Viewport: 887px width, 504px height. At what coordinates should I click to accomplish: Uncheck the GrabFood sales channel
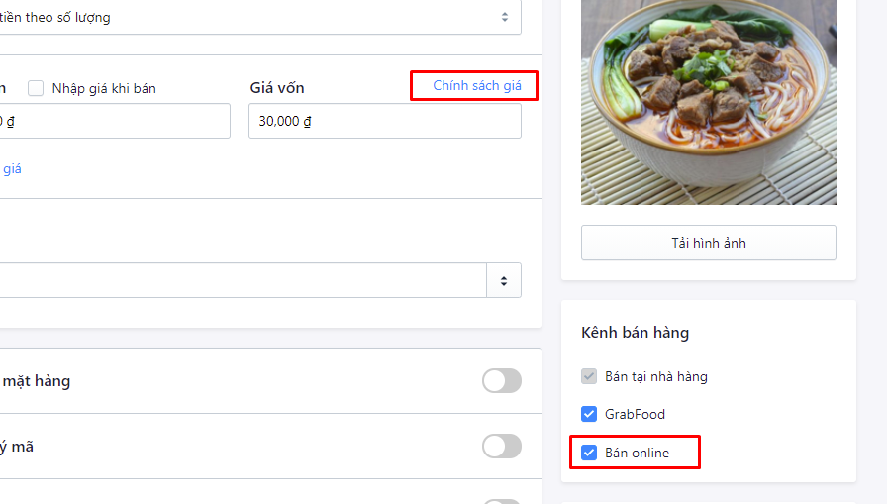pos(589,414)
